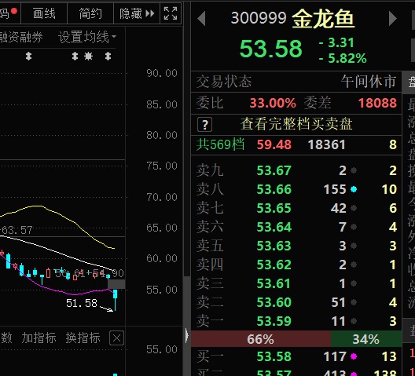Click the side panel collapse handle
The image size is (415, 376).
click(187, 336)
